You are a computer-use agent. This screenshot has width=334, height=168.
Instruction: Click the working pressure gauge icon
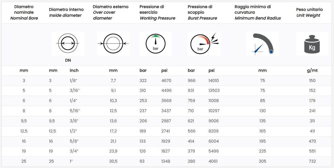(x=156, y=44)
